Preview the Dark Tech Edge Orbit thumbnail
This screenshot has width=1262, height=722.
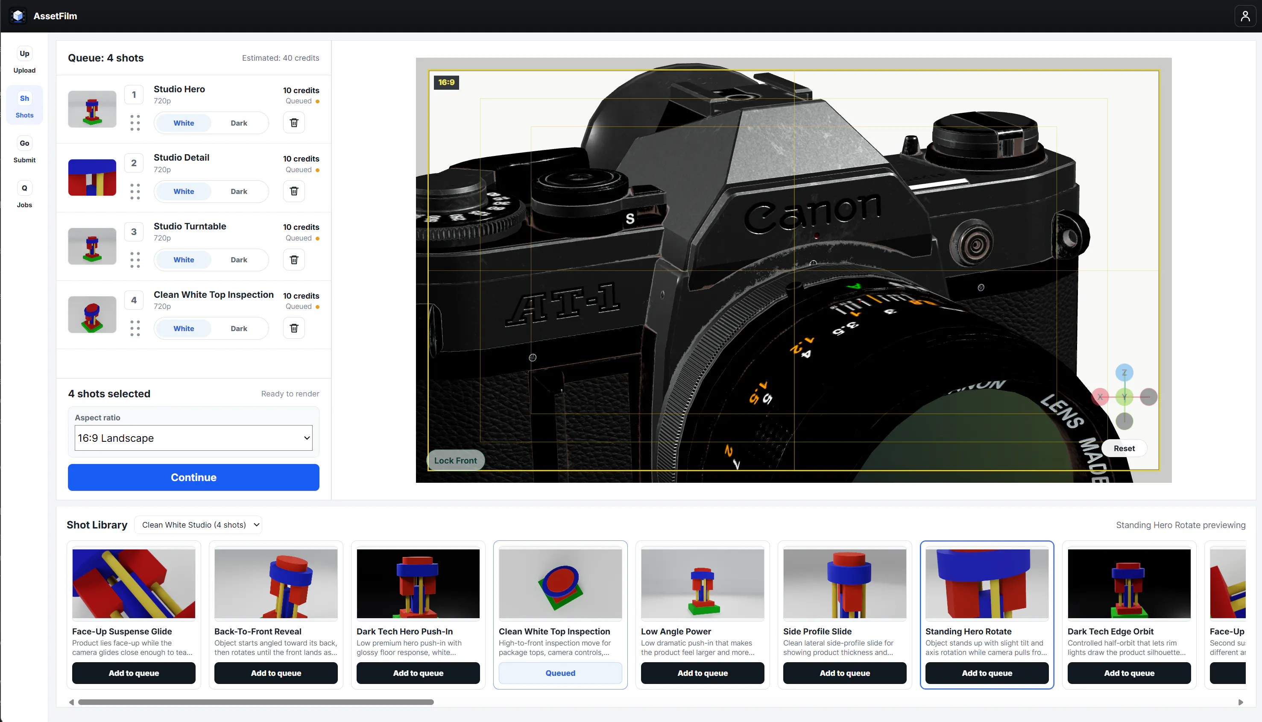click(x=1129, y=583)
